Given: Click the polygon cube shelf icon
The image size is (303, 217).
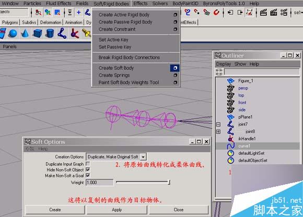Looking at the screenshot, I should point(37,33).
